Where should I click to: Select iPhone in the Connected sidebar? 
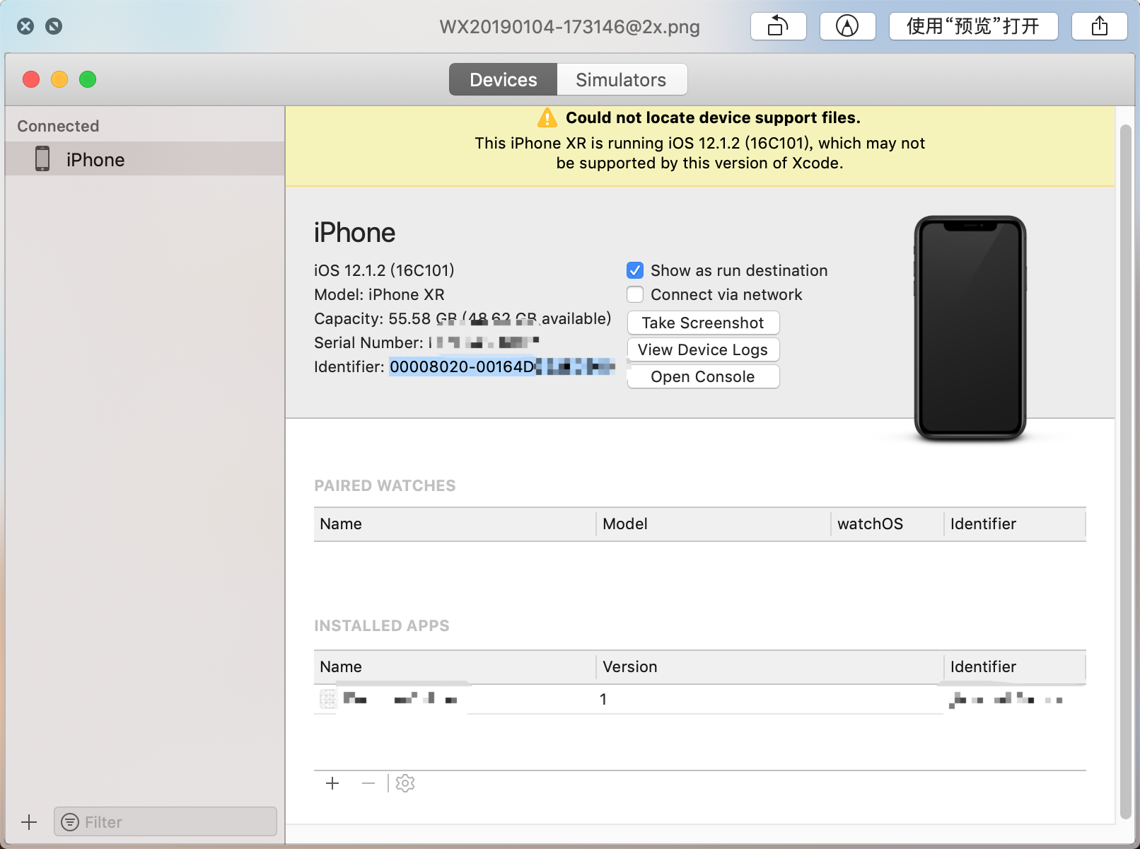pyautogui.click(x=145, y=159)
